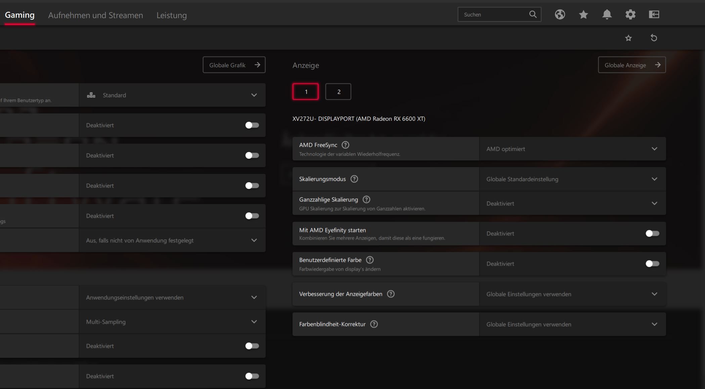Enable Benutzerdefinierte Farbe toggle

[652, 264]
